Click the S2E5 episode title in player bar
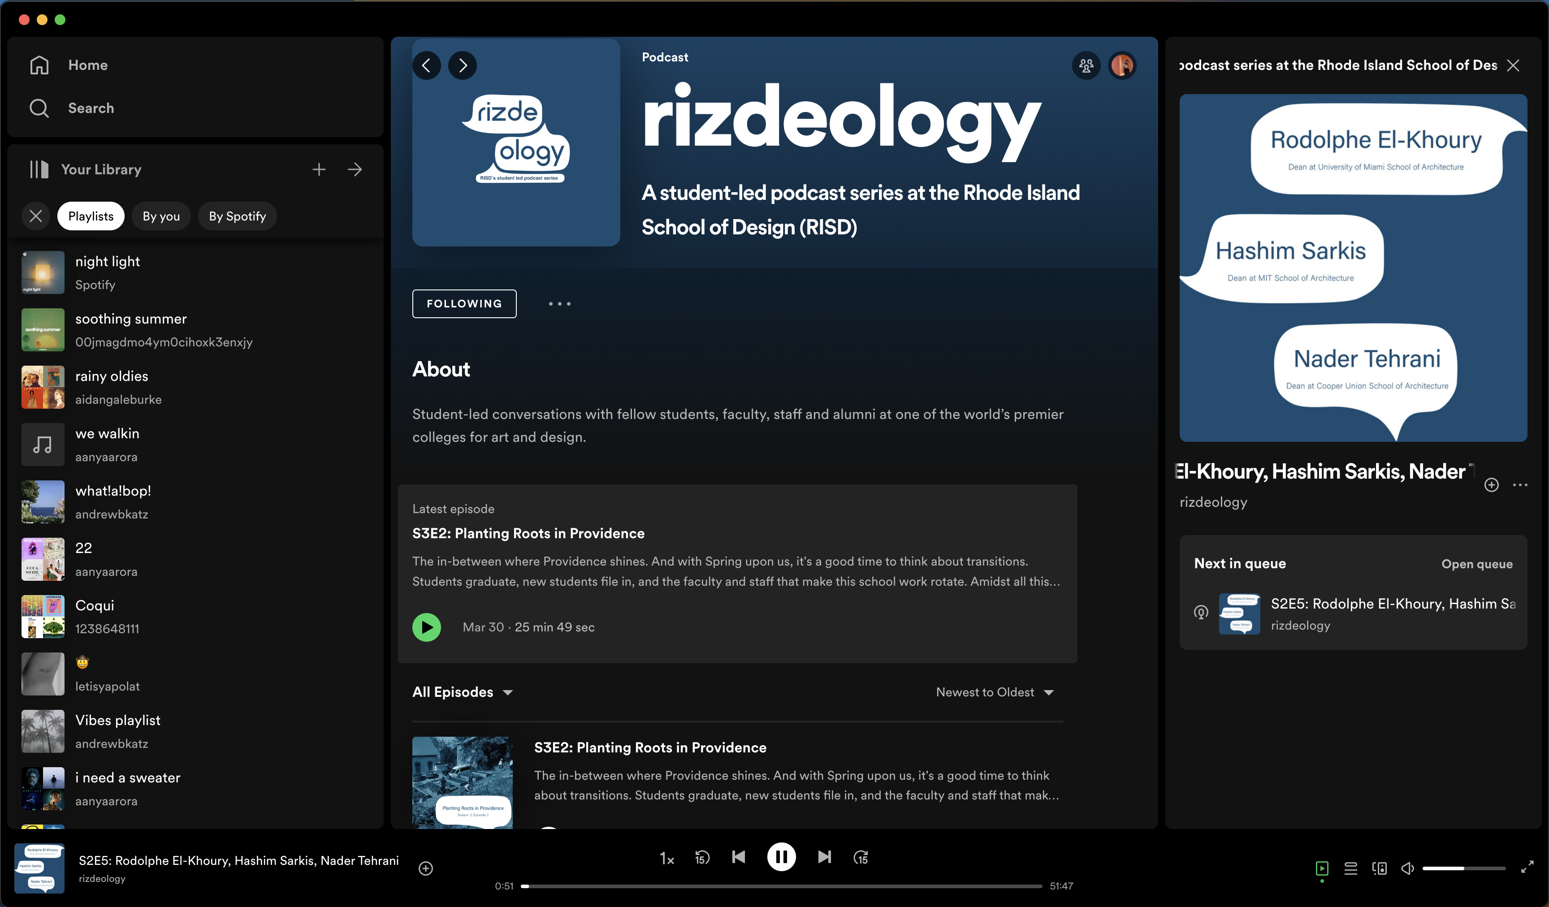 238,860
